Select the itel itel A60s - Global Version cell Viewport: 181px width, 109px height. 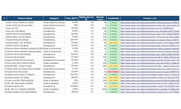click(x=25, y=66)
